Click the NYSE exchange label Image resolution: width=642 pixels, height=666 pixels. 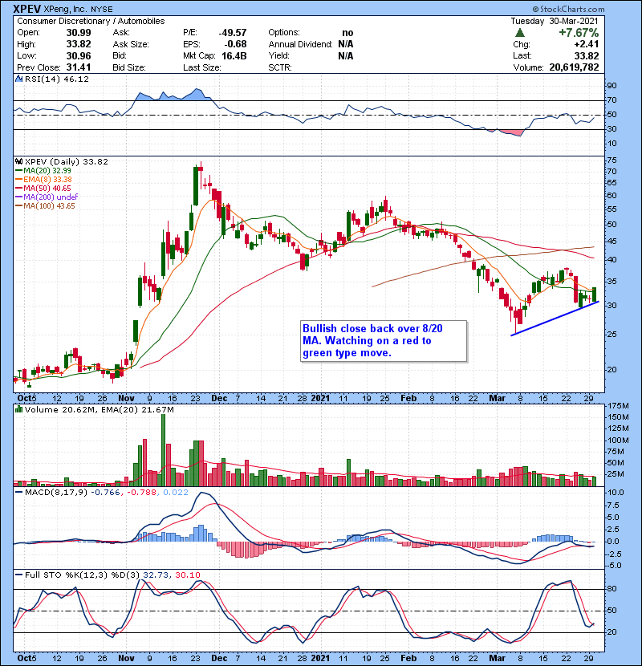[x=102, y=9]
